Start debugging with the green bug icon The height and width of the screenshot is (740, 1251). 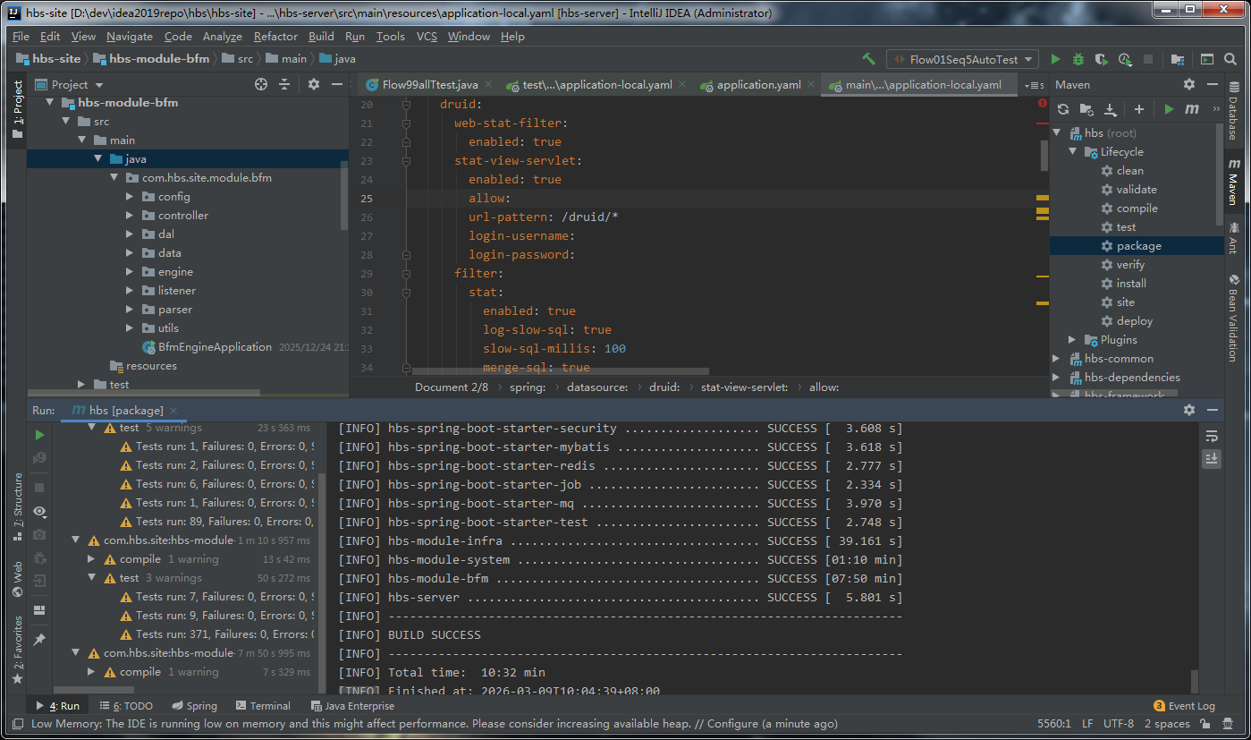click(x=1078, y=59)
